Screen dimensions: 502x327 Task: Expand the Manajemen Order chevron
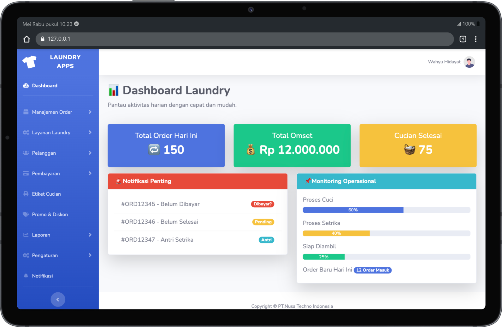coord(90,112)
